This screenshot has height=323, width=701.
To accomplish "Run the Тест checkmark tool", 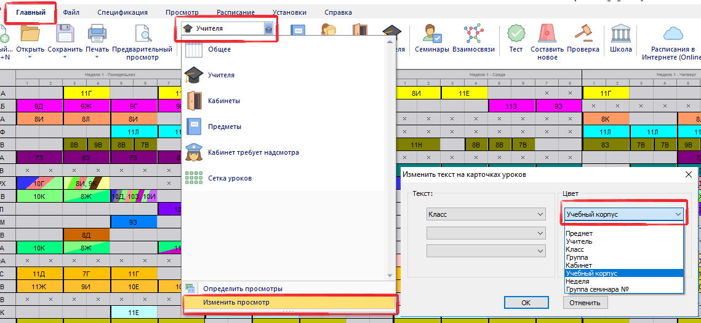I will pos(516,34).
